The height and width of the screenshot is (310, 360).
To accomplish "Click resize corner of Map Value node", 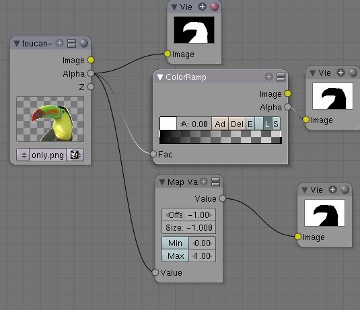I will [219, 280].
